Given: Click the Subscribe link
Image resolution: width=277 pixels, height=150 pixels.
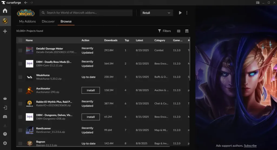Looking at the screenshot, I should tap(250, 146).
